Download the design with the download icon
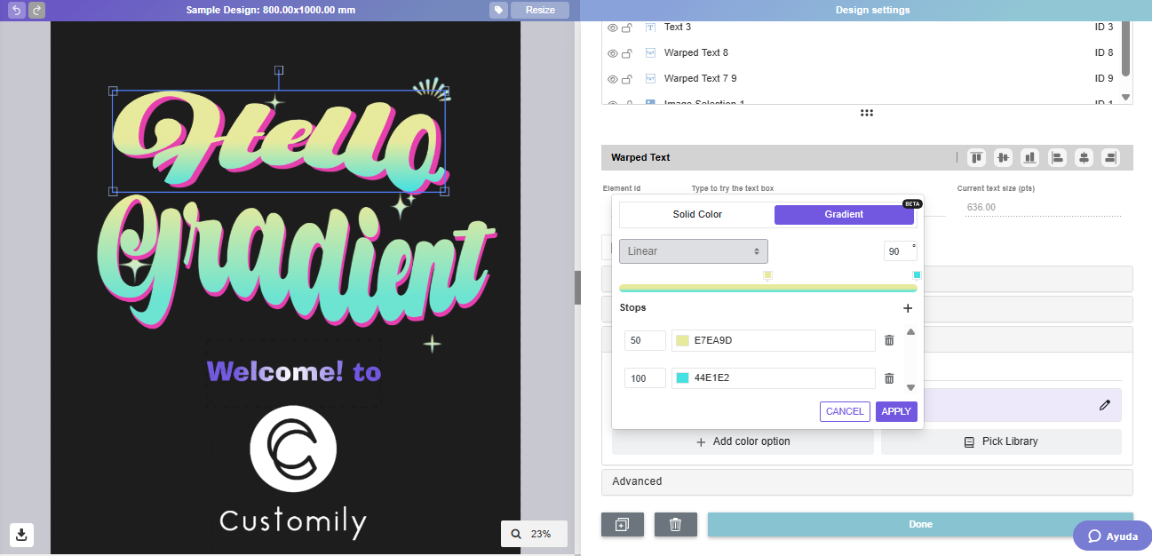The width and height of the screenshot is (1152, 556). click(22, 535)
